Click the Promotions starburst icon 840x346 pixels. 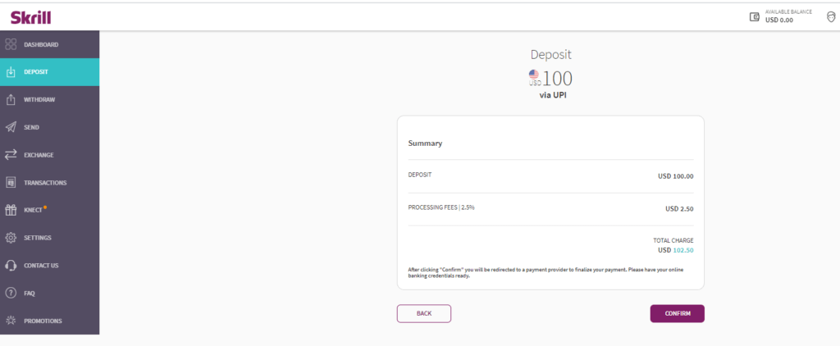point(11,321)
